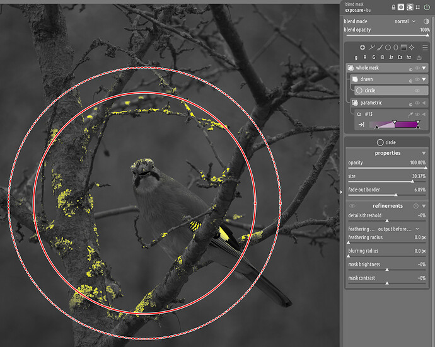435x347 pixels.
Task: Click the four-point star shape icon
Action: point(412,47)
